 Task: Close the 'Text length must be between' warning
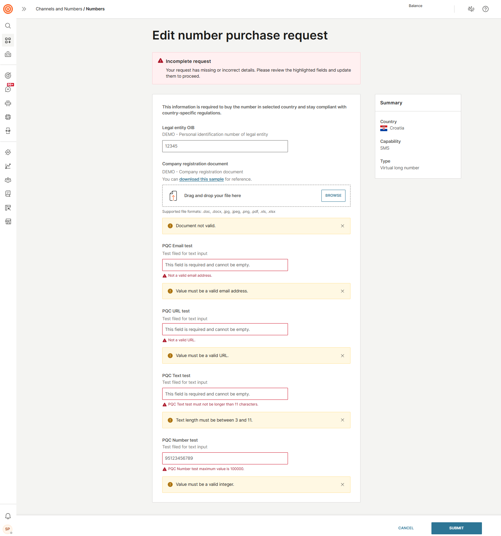click(x=342, y=420)
